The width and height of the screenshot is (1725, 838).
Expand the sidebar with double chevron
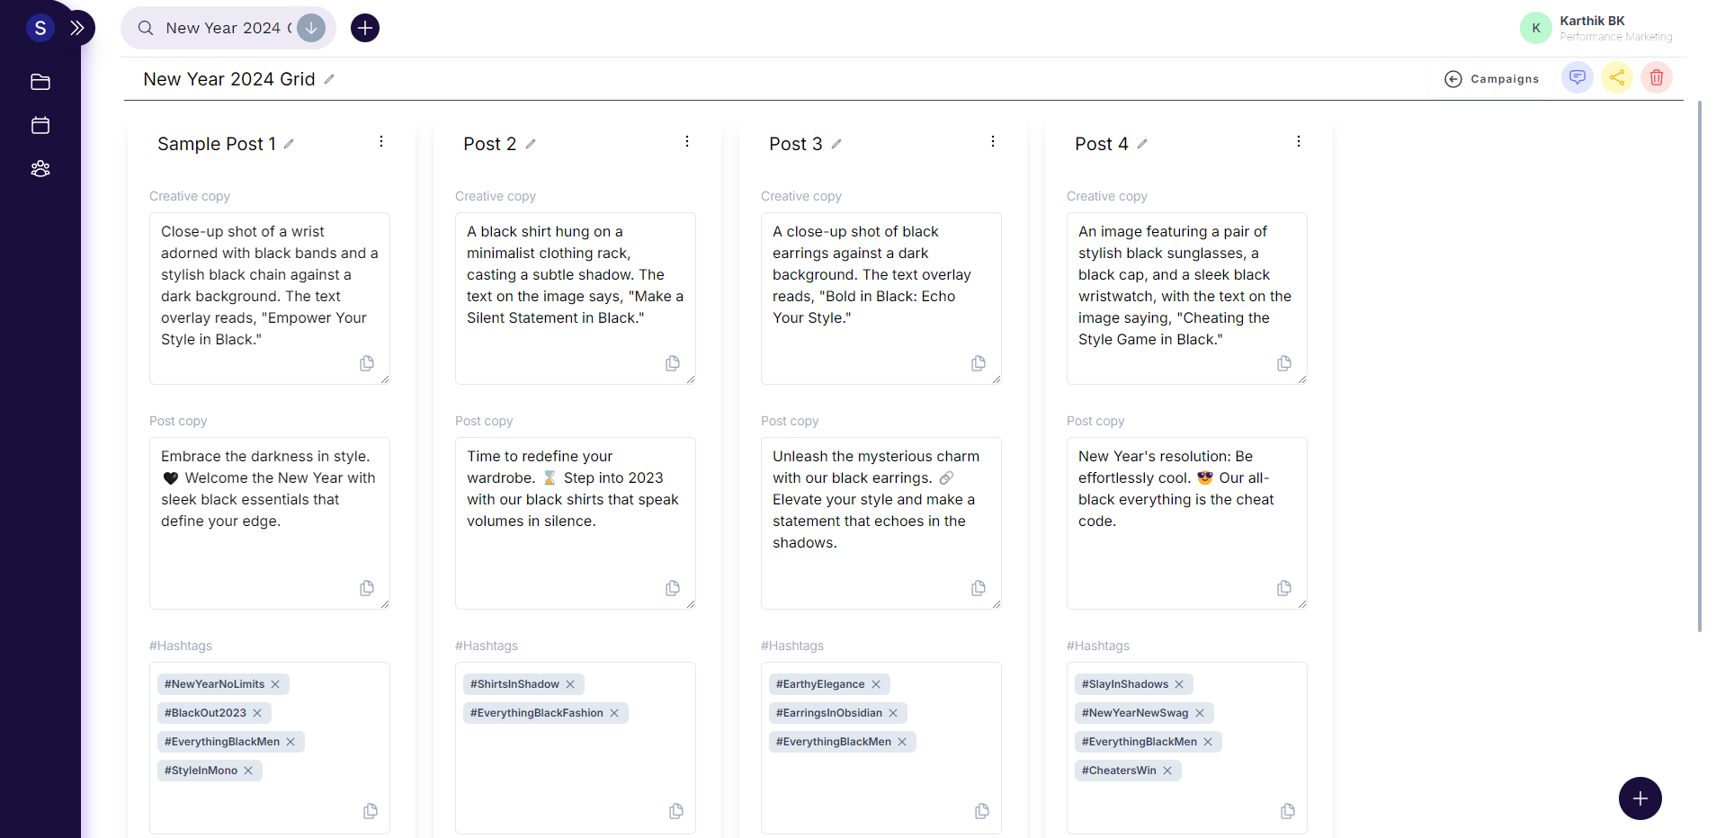point(77,28)
